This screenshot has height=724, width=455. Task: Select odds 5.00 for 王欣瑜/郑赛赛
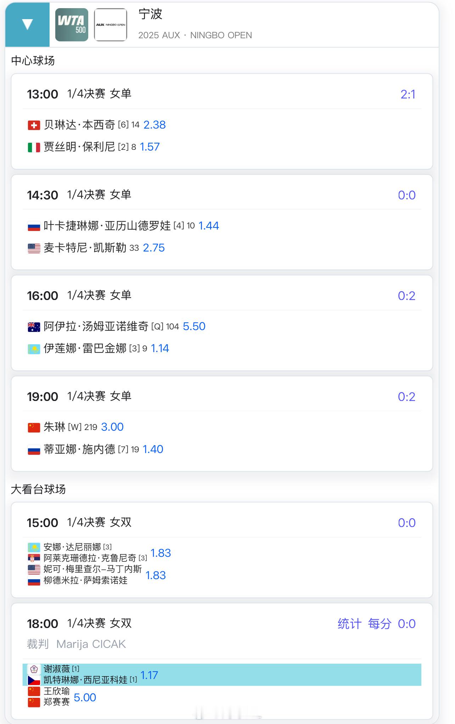click(x=85, y=697)
